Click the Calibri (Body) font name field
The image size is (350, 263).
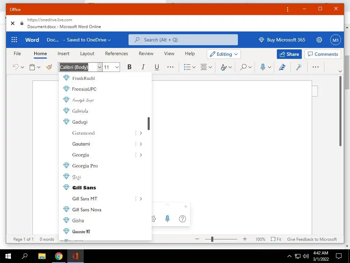pos(78,67)
